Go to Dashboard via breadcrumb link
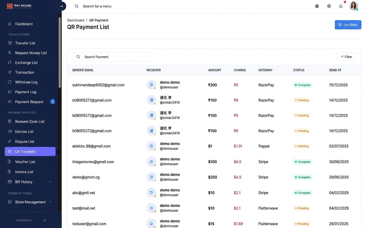 pos(76,20)
